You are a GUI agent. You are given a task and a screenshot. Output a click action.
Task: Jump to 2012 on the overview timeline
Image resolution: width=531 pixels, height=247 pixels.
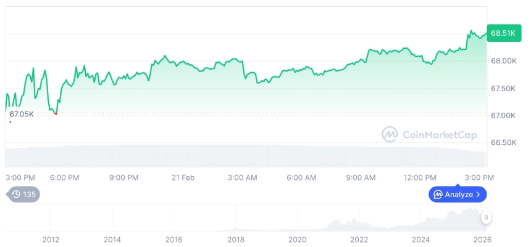coord(51,240)
